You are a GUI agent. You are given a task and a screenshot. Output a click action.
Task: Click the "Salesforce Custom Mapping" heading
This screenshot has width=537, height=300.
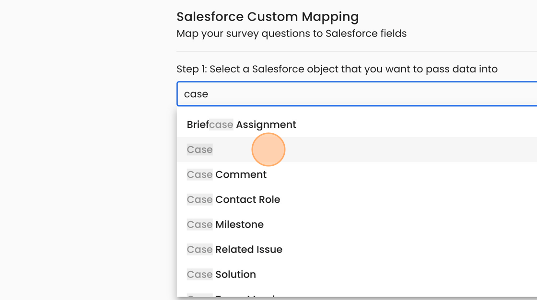268,17
